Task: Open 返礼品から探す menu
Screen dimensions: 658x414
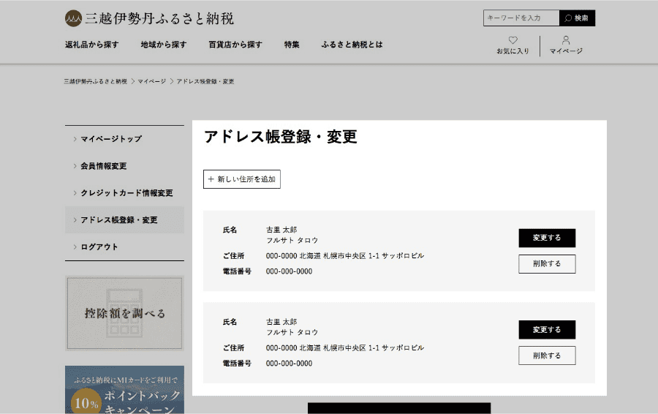Action: (91, 45)
